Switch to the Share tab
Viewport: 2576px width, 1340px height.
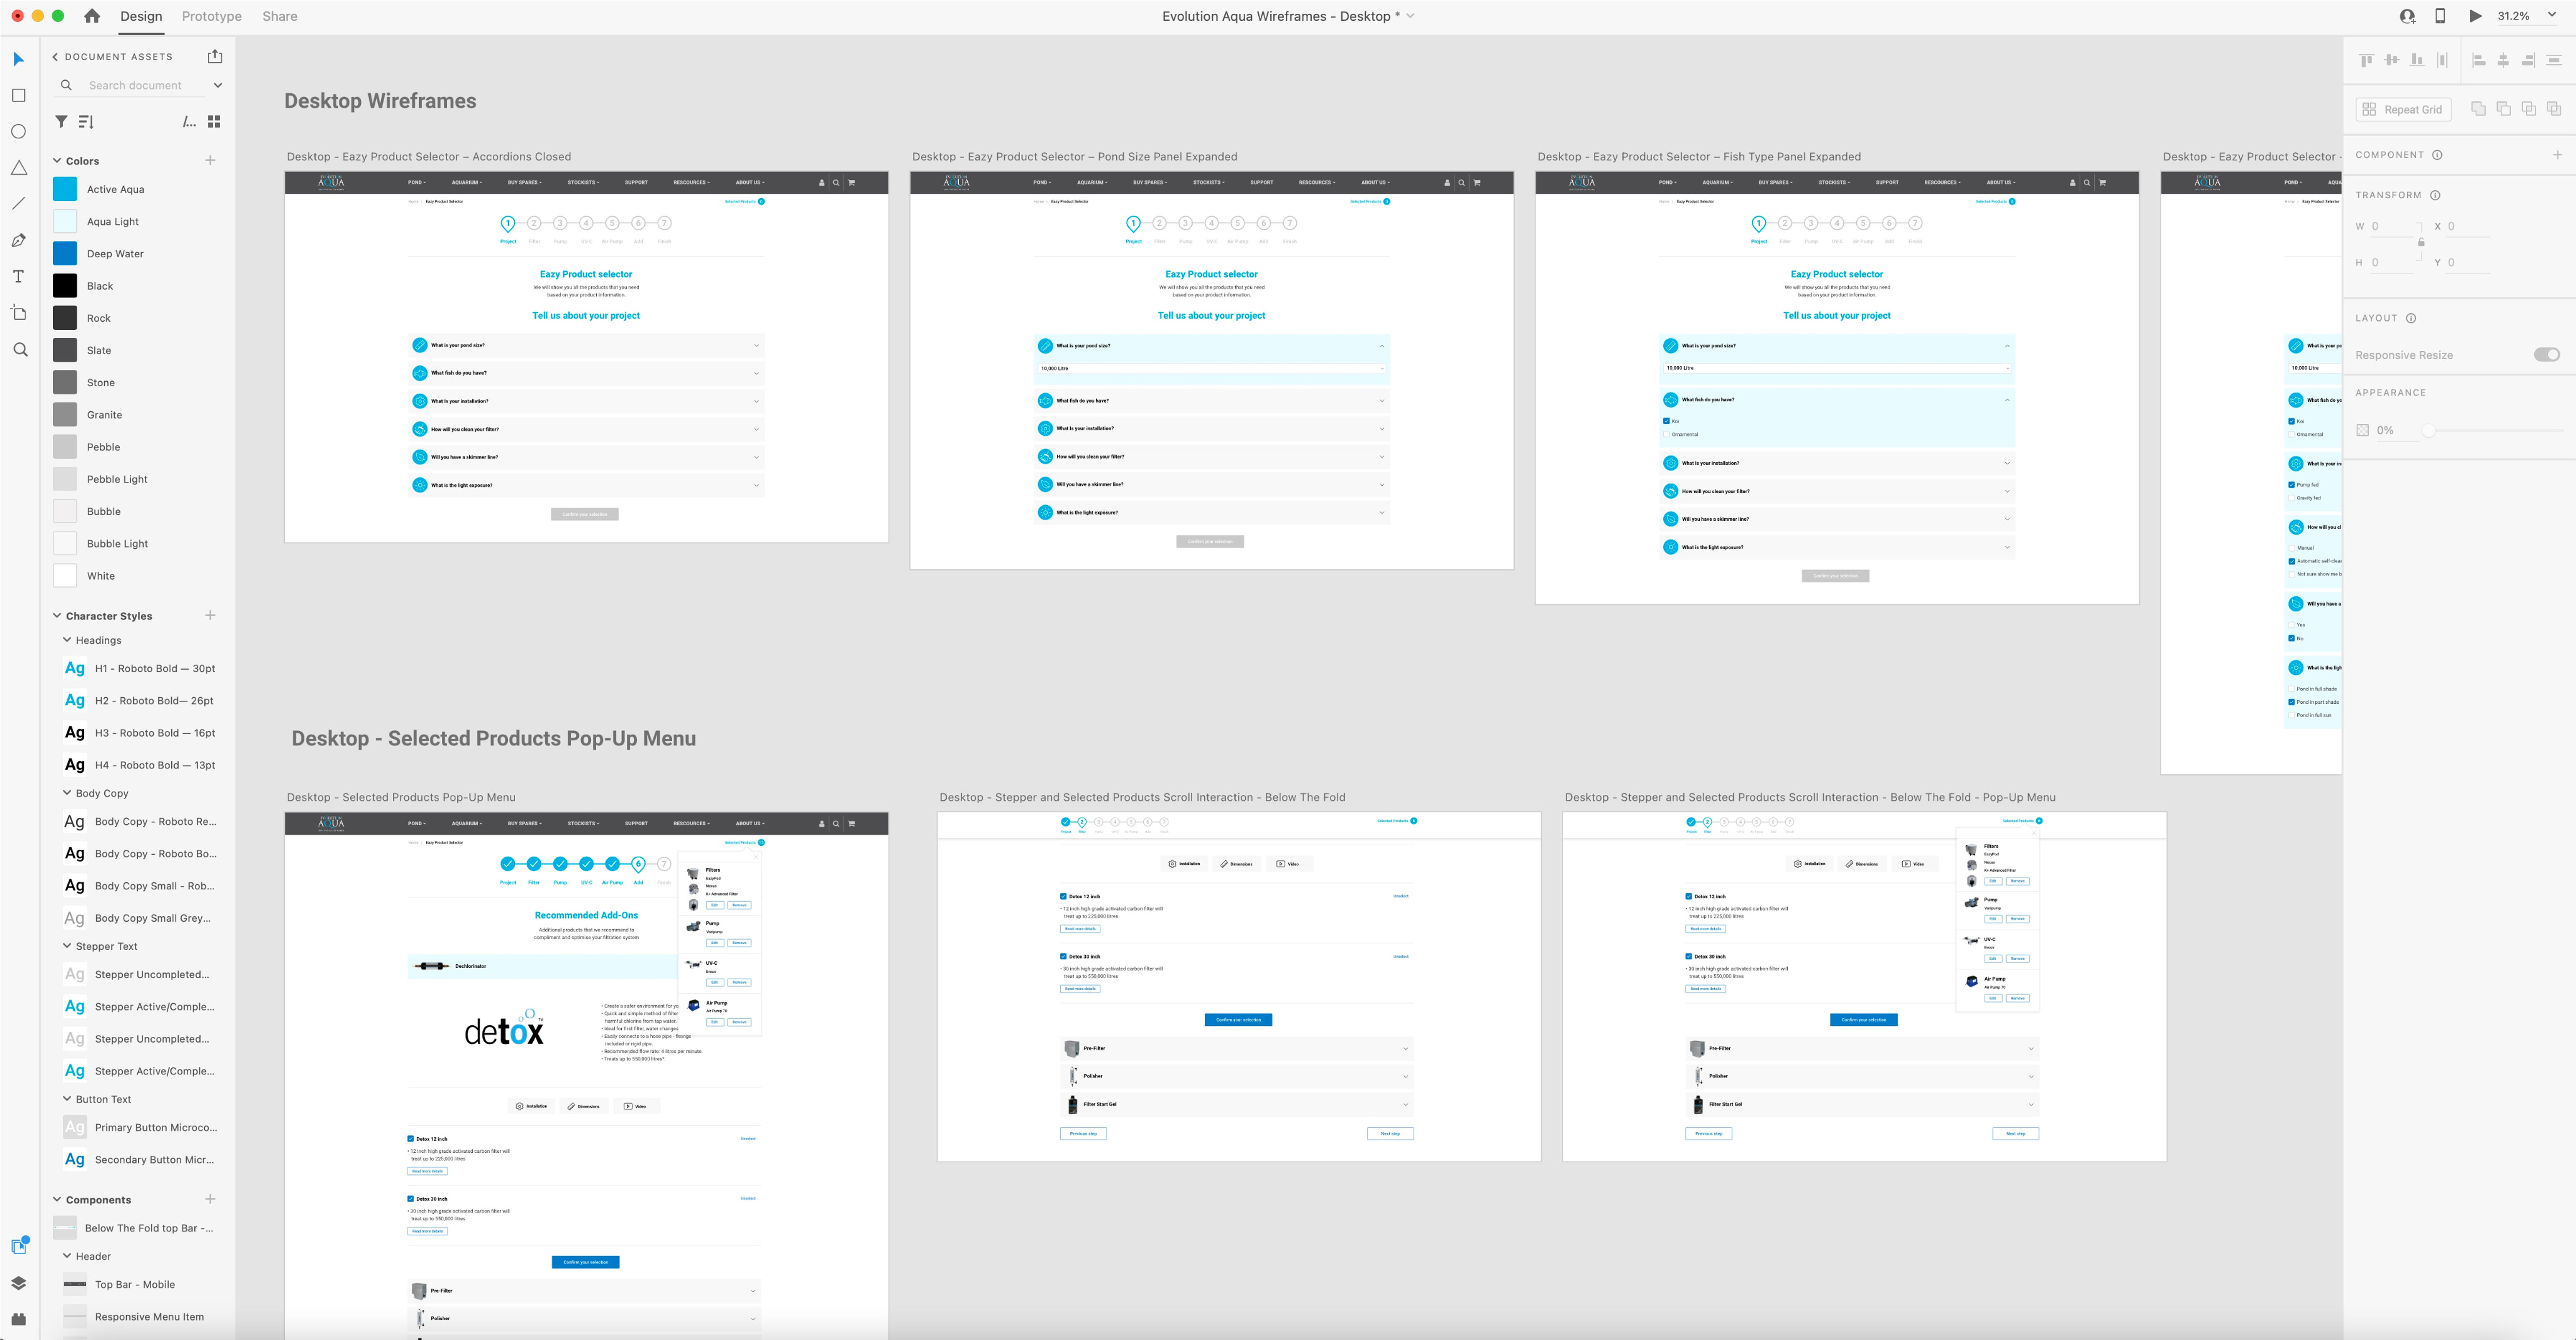pyautogui.click(x=280, y=16)
